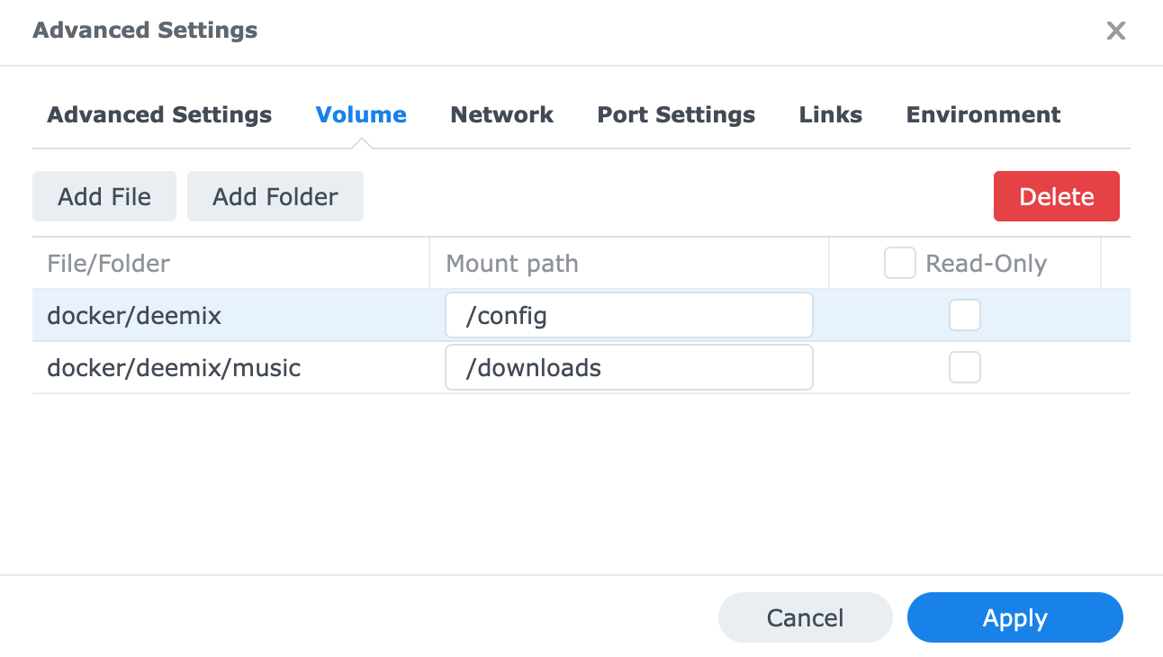Close the Advanced Settings dialog with X
This screenshot has height=657, width=1163.
[x=1115, y=31]
